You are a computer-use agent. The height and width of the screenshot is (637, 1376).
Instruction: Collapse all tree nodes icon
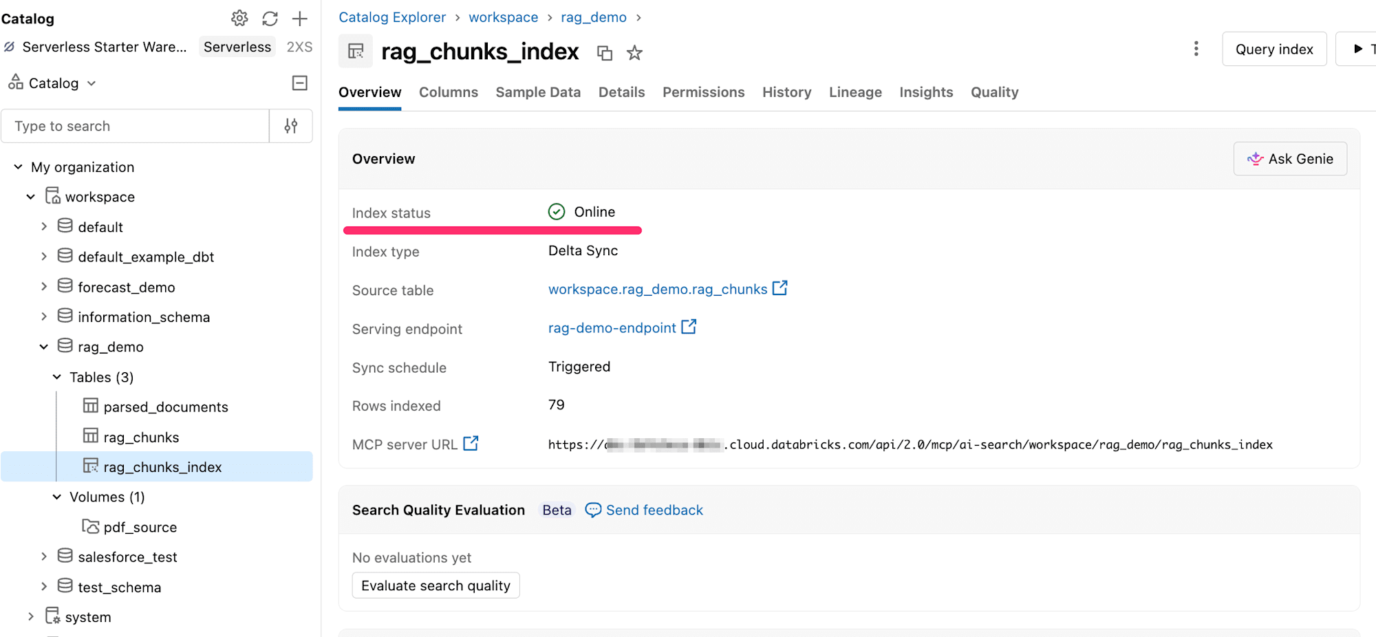300,83
